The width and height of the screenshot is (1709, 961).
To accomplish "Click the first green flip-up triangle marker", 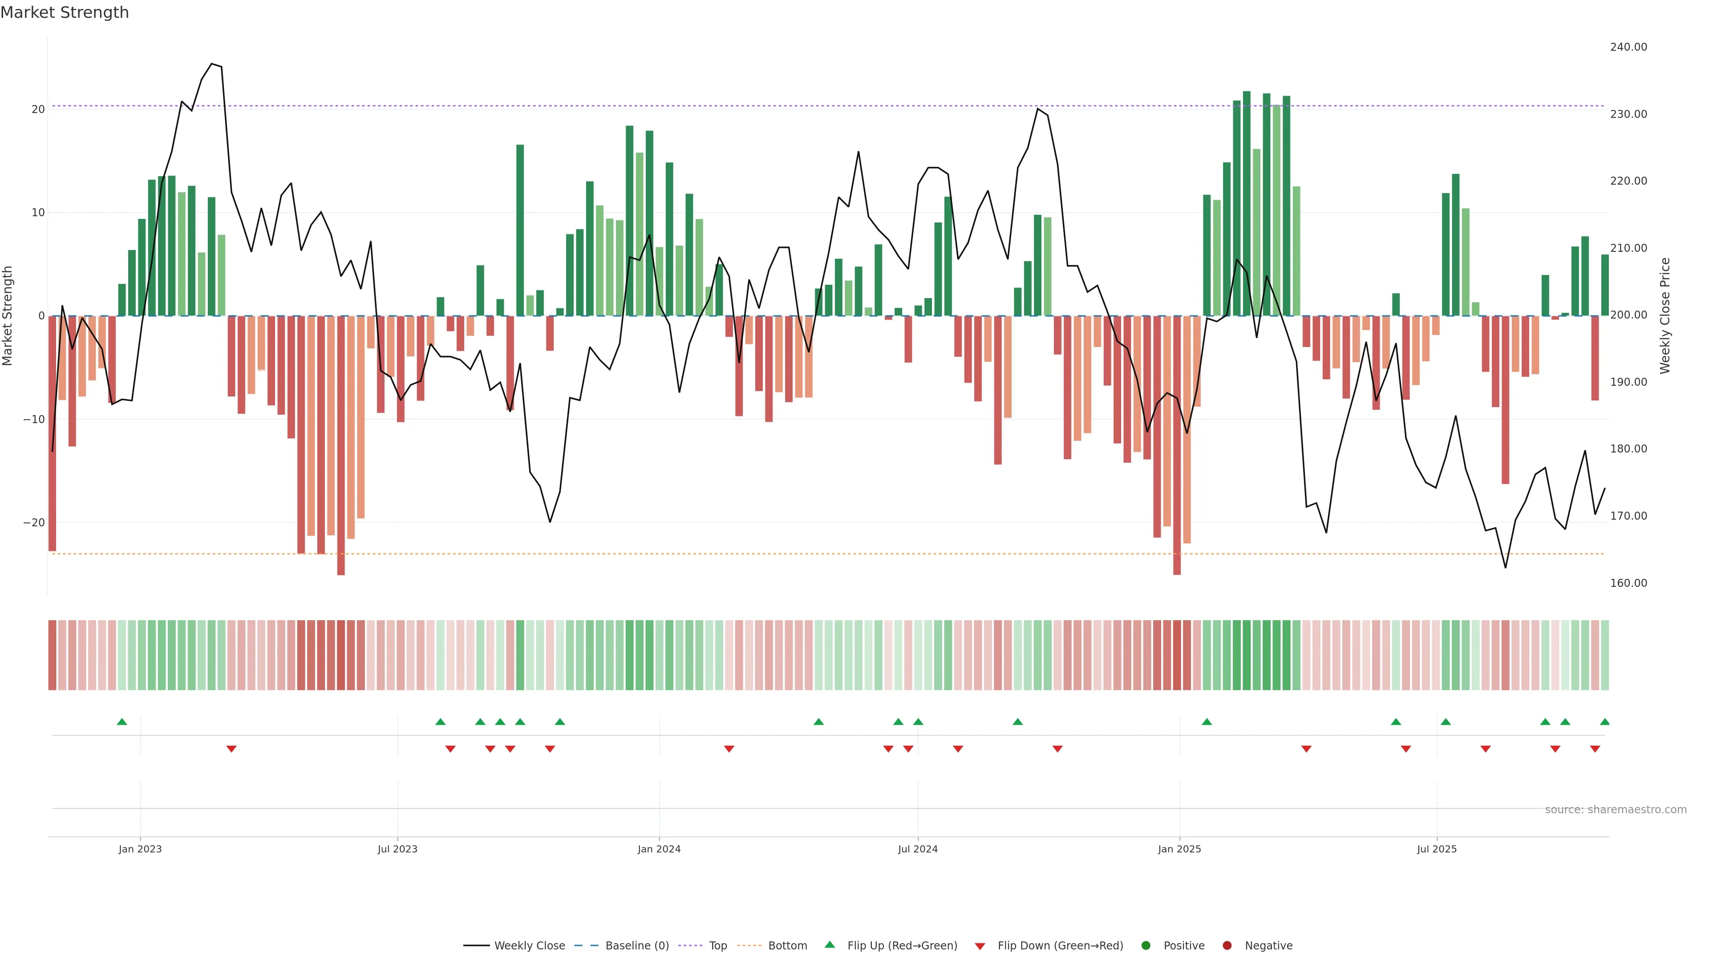I will [x=122, y=722].
